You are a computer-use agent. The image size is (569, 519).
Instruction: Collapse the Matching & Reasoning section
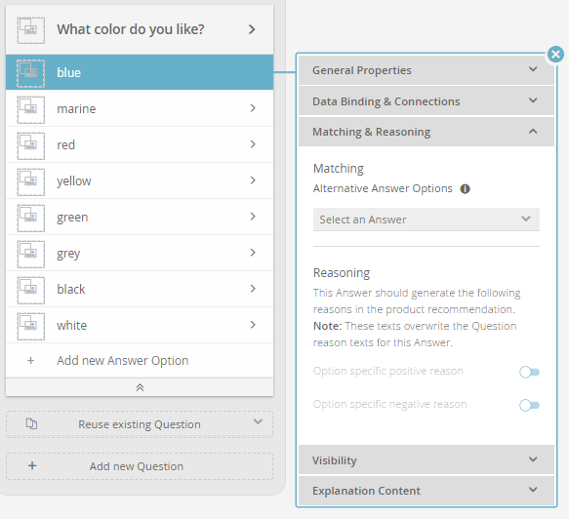click(x=427, y=132)
